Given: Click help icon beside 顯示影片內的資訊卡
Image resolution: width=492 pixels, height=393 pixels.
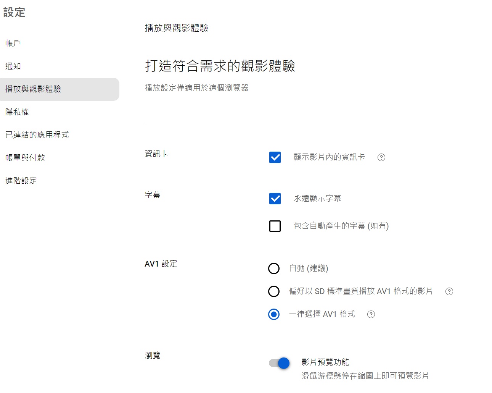Looking at the screenshot, I should click(381, 157).
